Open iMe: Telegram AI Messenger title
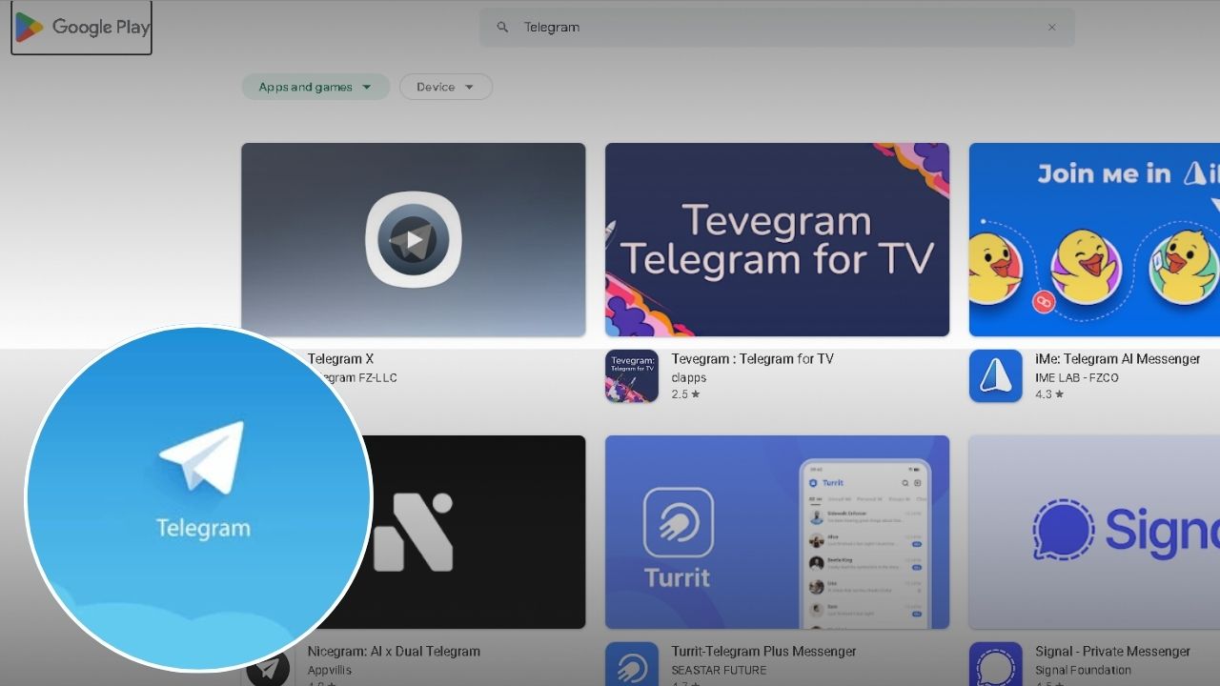 click(x=1118, y=359)
